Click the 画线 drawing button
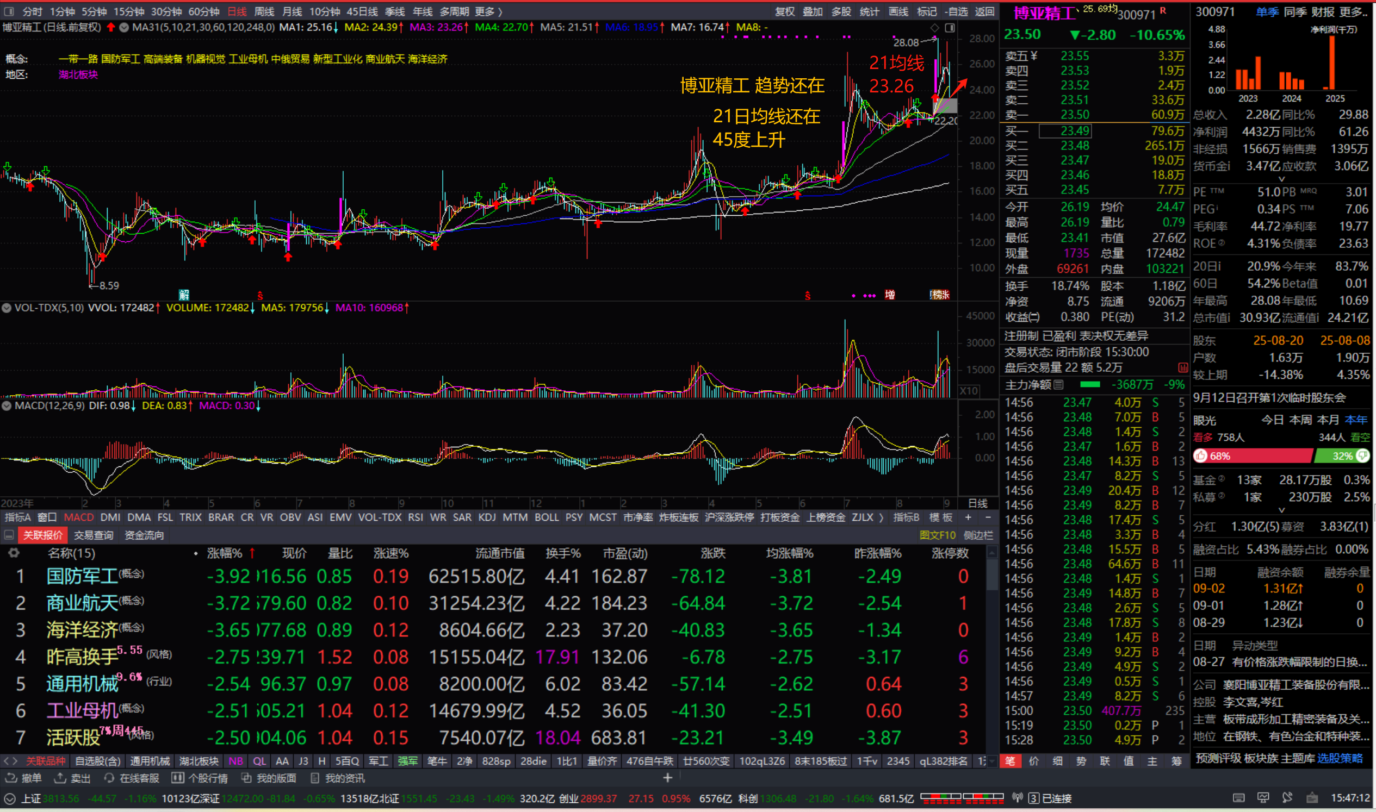Image resolution: width=1376 pixels, height=812 pixels. [x=898, y=11]
